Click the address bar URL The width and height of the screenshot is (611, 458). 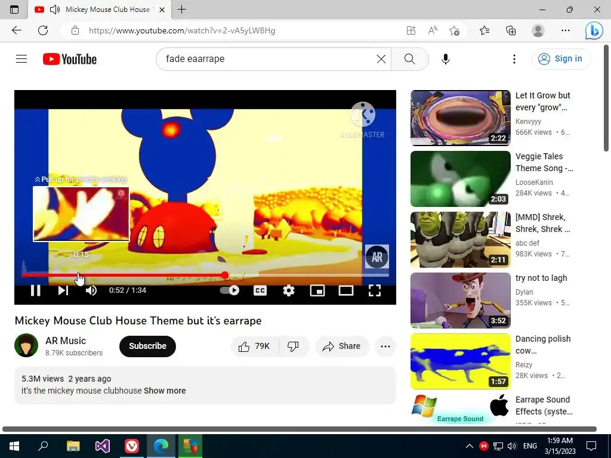click(182, 30)
